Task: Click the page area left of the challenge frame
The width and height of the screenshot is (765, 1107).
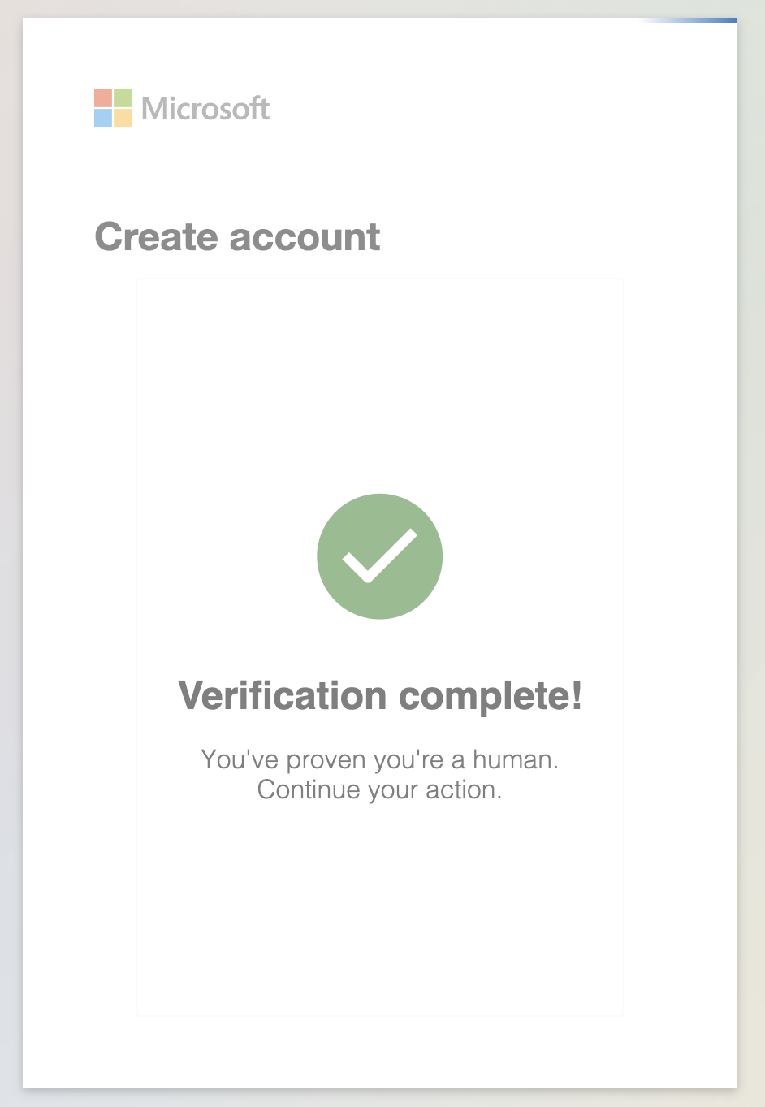Action: pyautogui.click(x=81, y=569)
